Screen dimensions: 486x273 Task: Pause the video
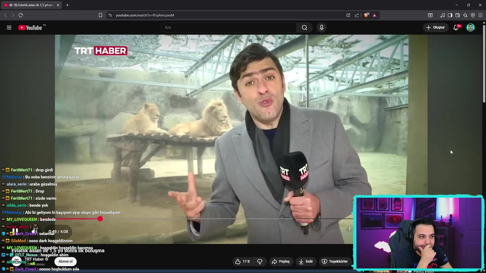click(15, 231)
